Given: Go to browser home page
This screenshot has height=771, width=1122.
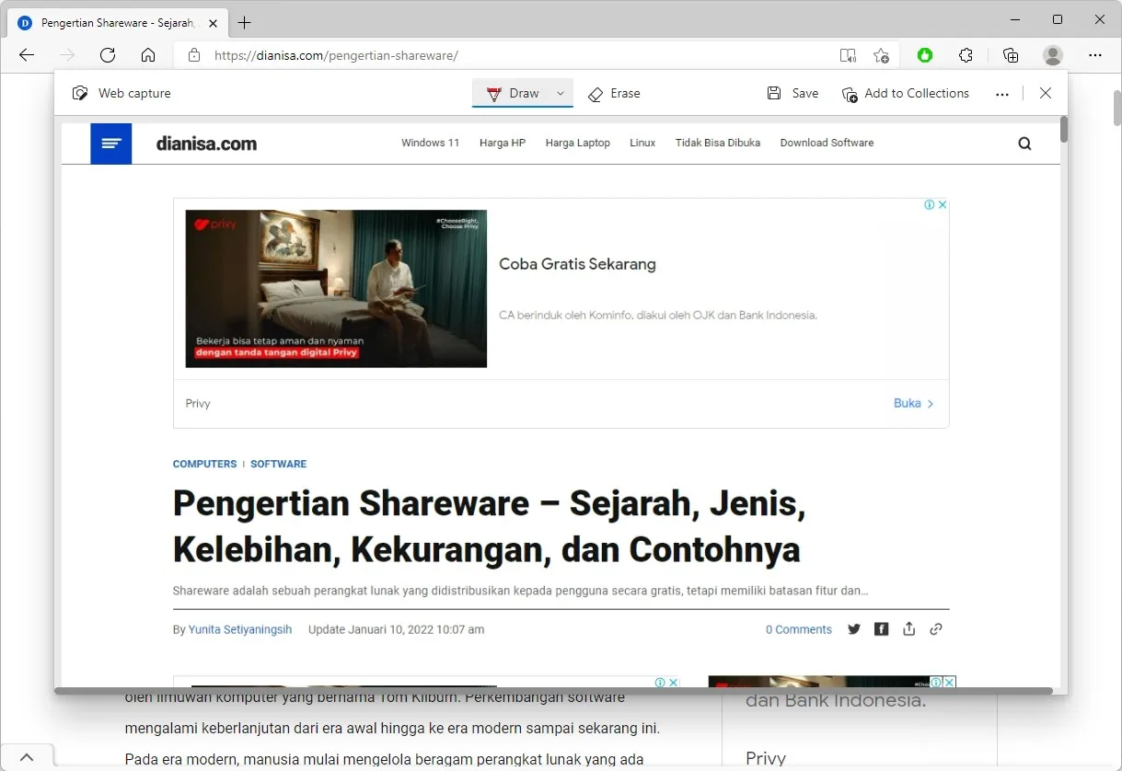Looking at the screenshot, I should 148,55.
